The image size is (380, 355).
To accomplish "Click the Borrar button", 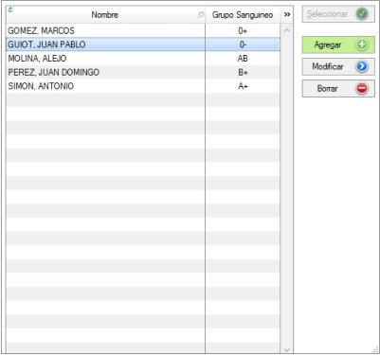I will click(x=338, y=88).
